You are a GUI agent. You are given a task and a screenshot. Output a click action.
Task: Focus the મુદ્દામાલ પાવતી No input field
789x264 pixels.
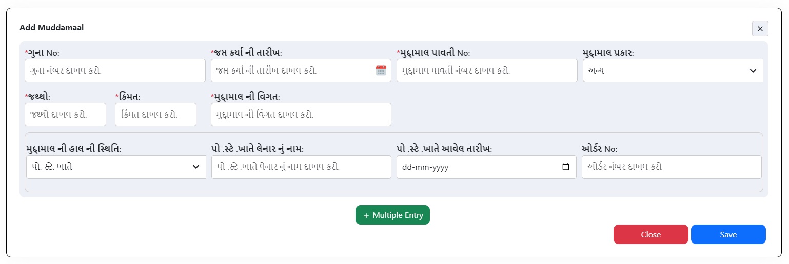click(486, 71)
